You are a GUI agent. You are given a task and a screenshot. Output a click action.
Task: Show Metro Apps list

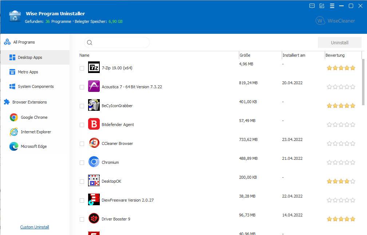(35, 72)
